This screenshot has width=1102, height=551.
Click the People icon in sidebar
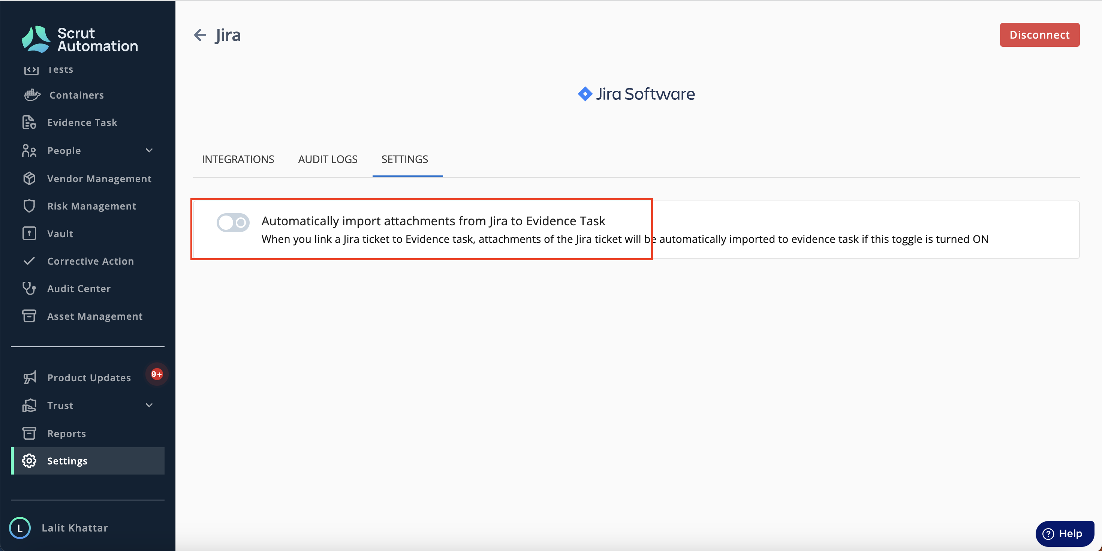pyautogui.click(x=29, y=151)
